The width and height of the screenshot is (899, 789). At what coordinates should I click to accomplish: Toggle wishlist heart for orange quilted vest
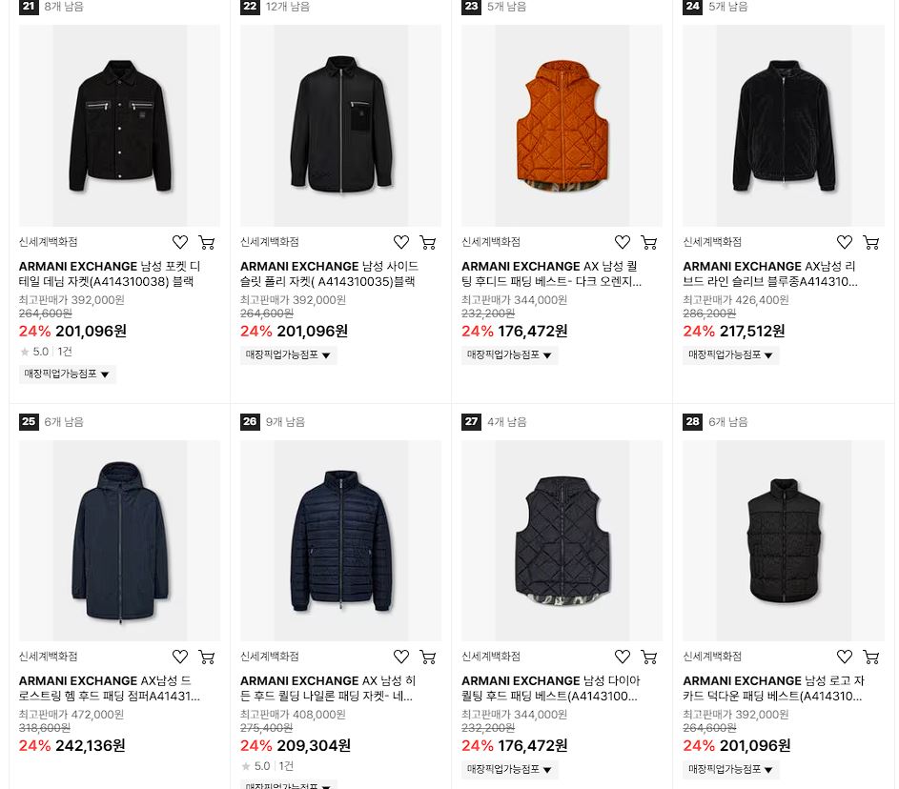tap(623, 242)
